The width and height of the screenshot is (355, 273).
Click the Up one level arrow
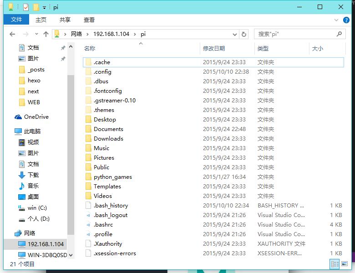46,34
